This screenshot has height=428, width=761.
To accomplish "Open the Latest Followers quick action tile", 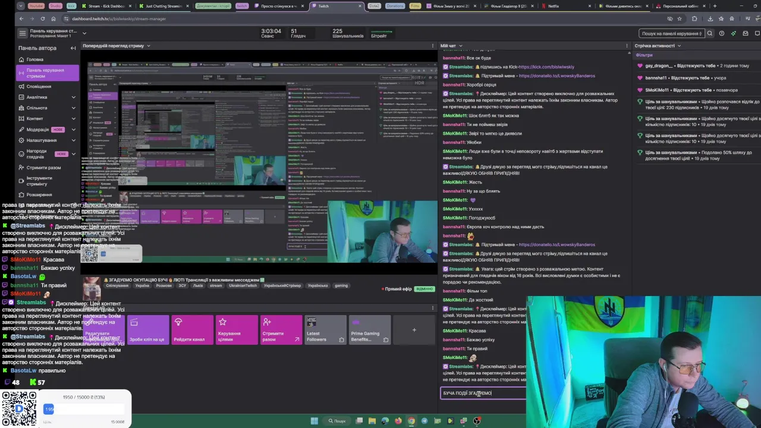I will 325,331.
